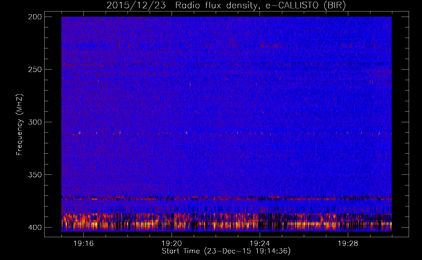422x260 pixels.
Task: Click the 19:28 time tick label
Action: (x=348, y=244)
